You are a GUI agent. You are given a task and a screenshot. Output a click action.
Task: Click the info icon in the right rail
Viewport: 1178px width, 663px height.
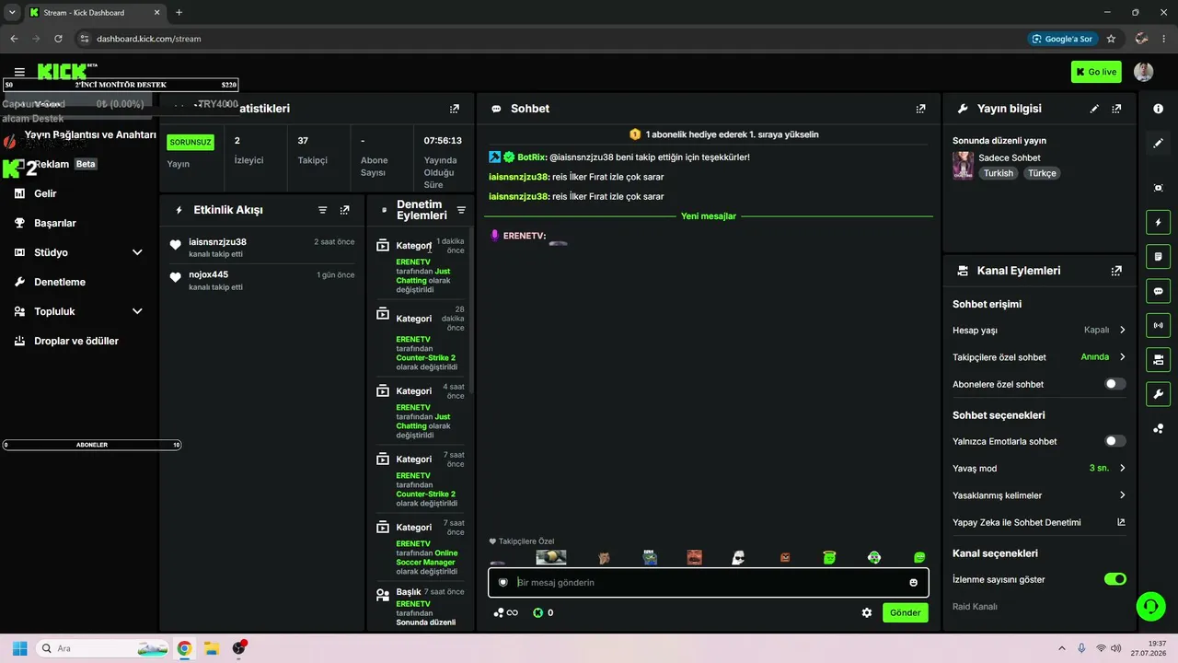pos(1158,109)
